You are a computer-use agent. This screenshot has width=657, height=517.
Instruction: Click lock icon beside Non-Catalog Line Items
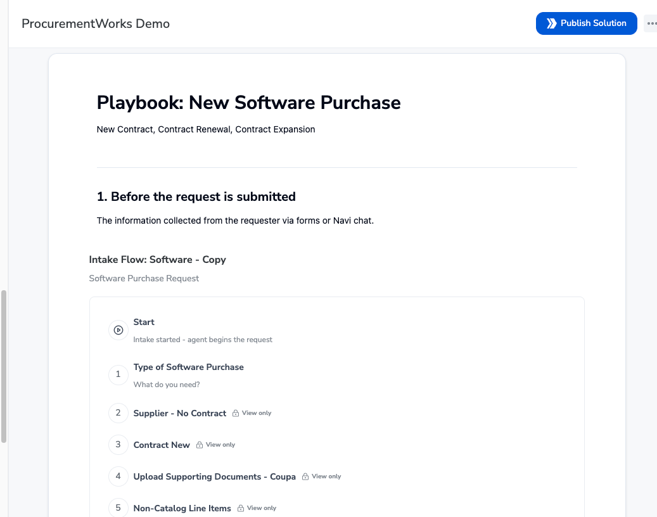241,508
